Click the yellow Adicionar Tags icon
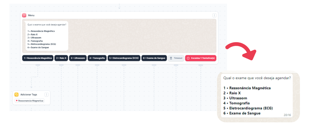 click(16, 94)
